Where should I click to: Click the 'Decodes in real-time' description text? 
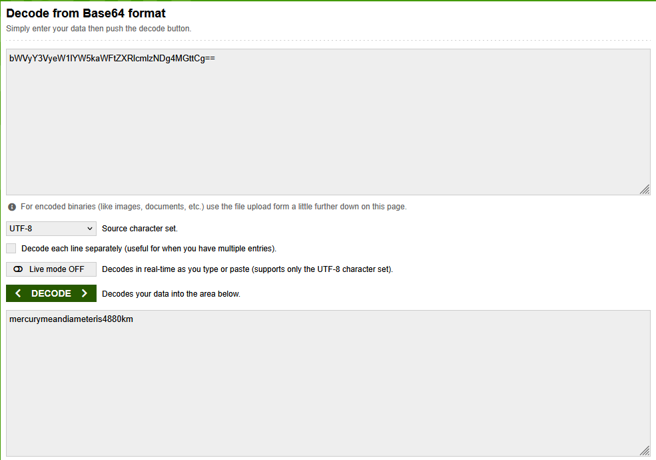point(247,269)
